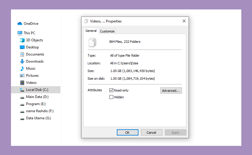
Task: Close the Properties dialog with X
Action: (x=184, y=21)
